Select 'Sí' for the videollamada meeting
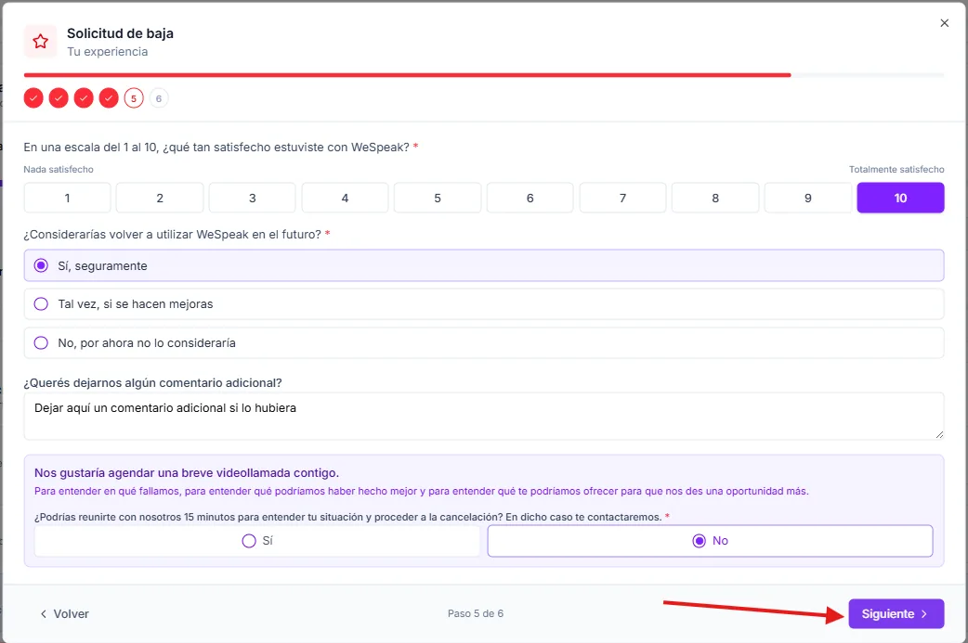This screenshot has width=968, height=643. coord(256,541)
